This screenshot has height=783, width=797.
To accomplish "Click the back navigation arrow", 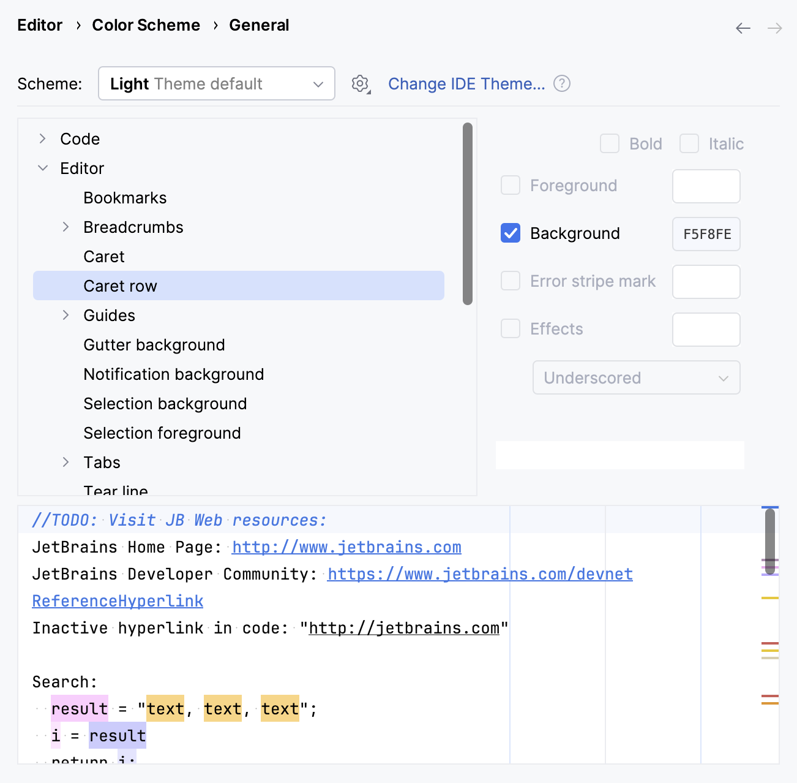I will click(x=743, y=28).
